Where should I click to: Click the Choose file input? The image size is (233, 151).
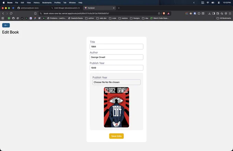click(116, 82)
